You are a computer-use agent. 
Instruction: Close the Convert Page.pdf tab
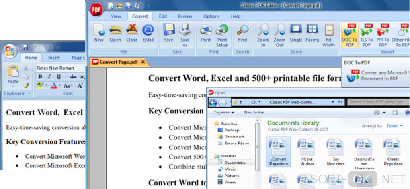[143, 62]
